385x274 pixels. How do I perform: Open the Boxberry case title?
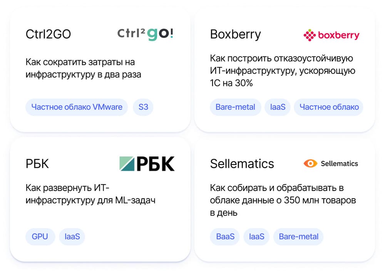click(235, 35)
